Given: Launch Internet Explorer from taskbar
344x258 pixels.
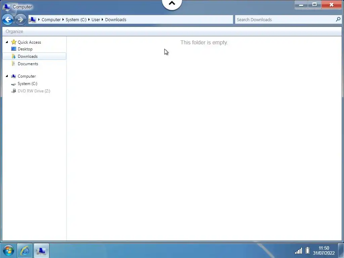Looking at the screenshot, I should (25, 250).
